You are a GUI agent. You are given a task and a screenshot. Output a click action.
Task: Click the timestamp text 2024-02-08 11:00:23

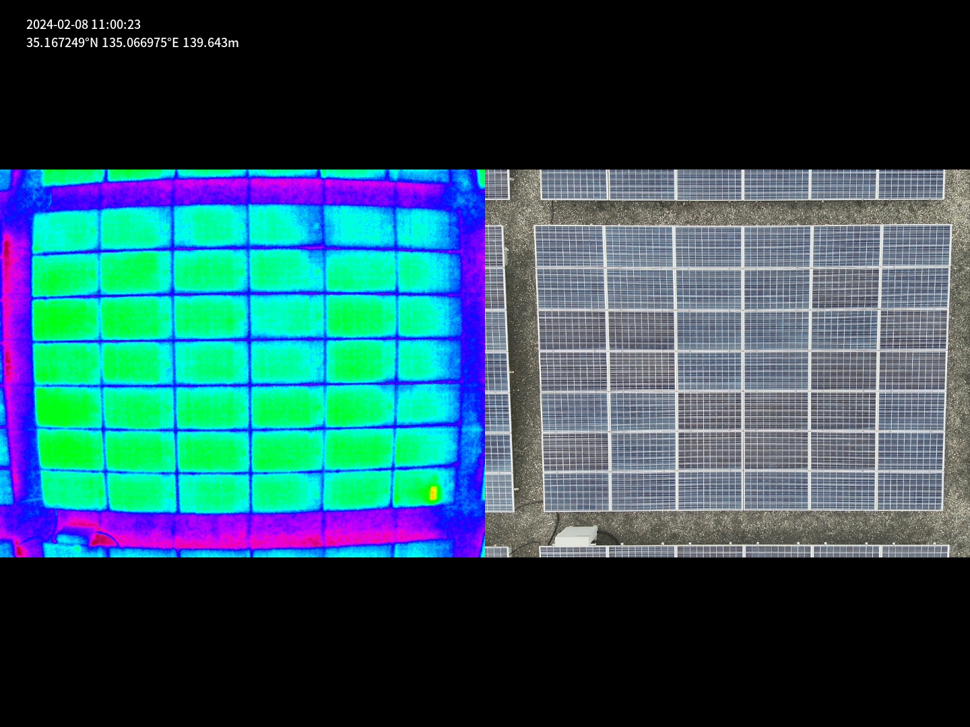(x=84, y=24)
